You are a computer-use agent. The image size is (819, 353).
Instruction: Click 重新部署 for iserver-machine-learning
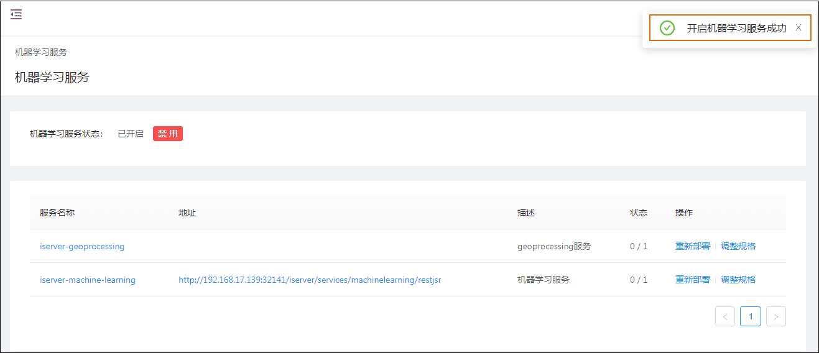point(692,280)
